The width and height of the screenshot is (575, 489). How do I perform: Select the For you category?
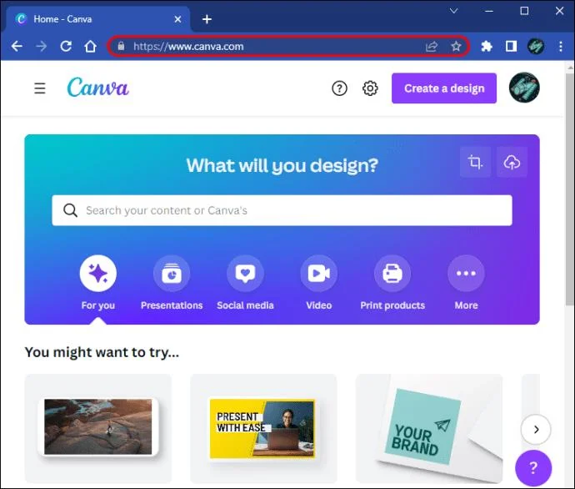[97, 283]
